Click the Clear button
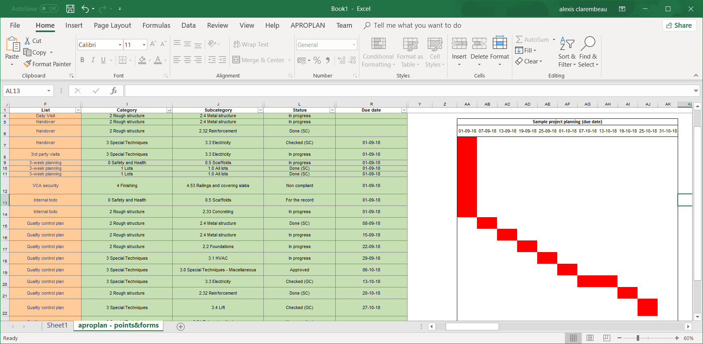This screenshot has width=703, height=344. 529,61
